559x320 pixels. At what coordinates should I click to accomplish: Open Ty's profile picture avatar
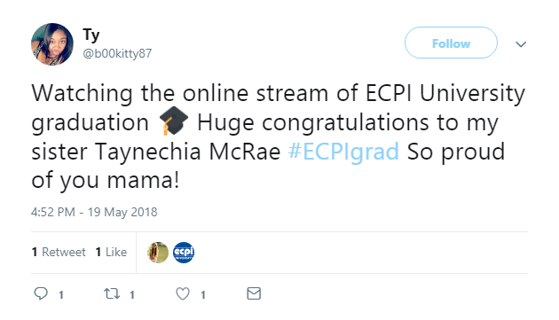(52, 44)
